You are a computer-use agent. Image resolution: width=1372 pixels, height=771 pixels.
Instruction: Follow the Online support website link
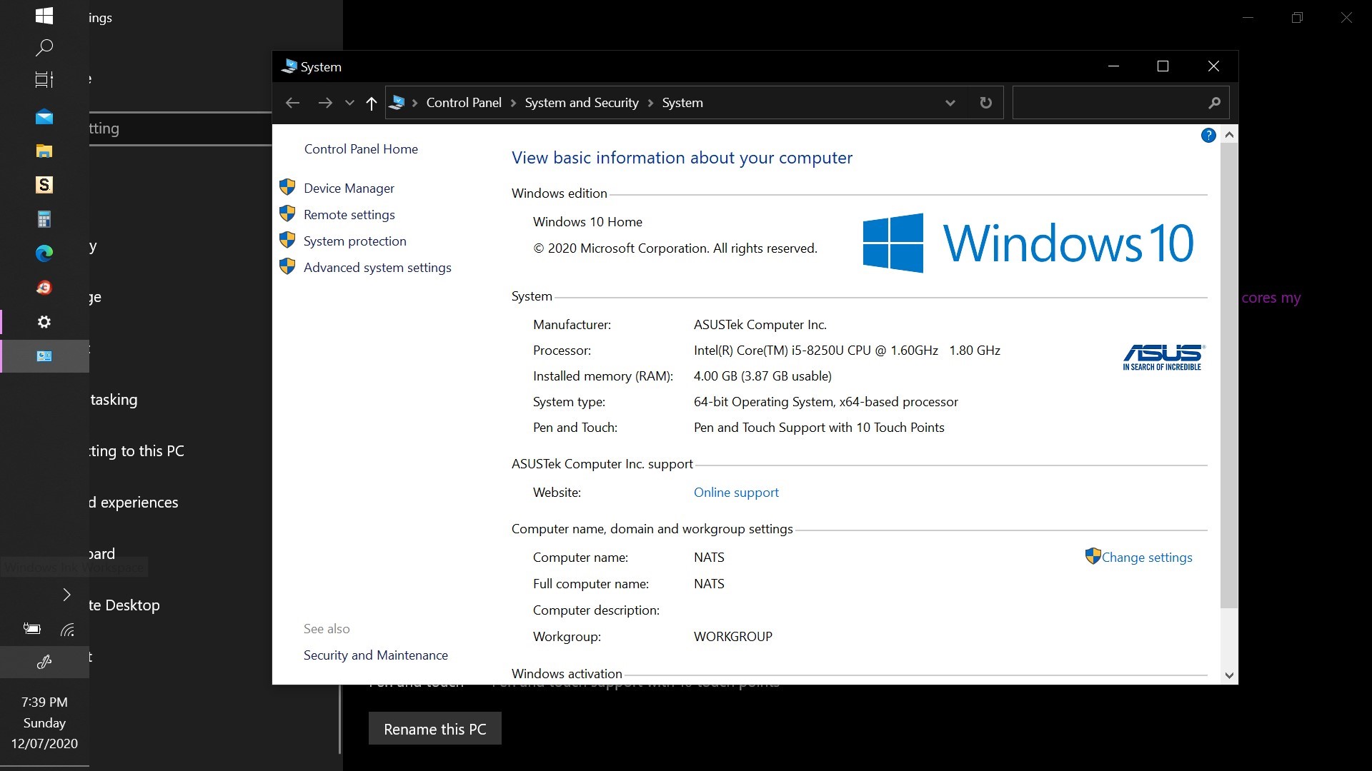pyautogui.click(x=736, y=492)
